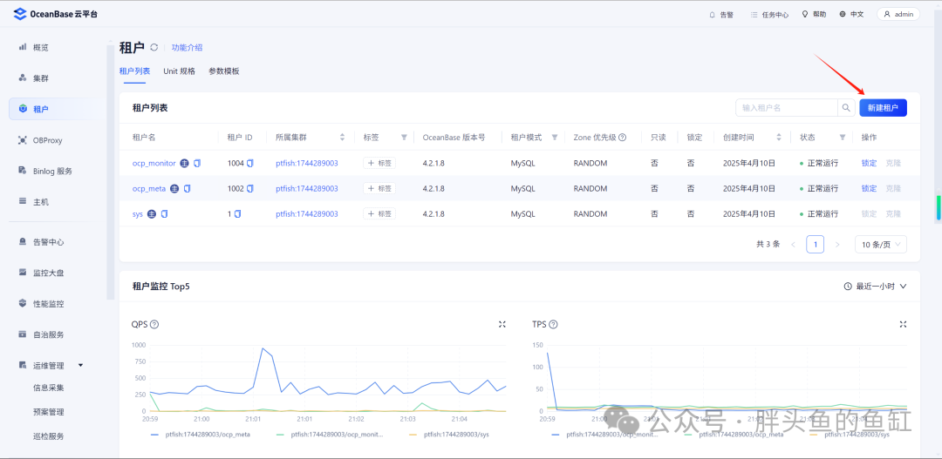The image size is (942, 459).
Task: Add a 标签 to ocp_meta row
Action: pos(379,188)
